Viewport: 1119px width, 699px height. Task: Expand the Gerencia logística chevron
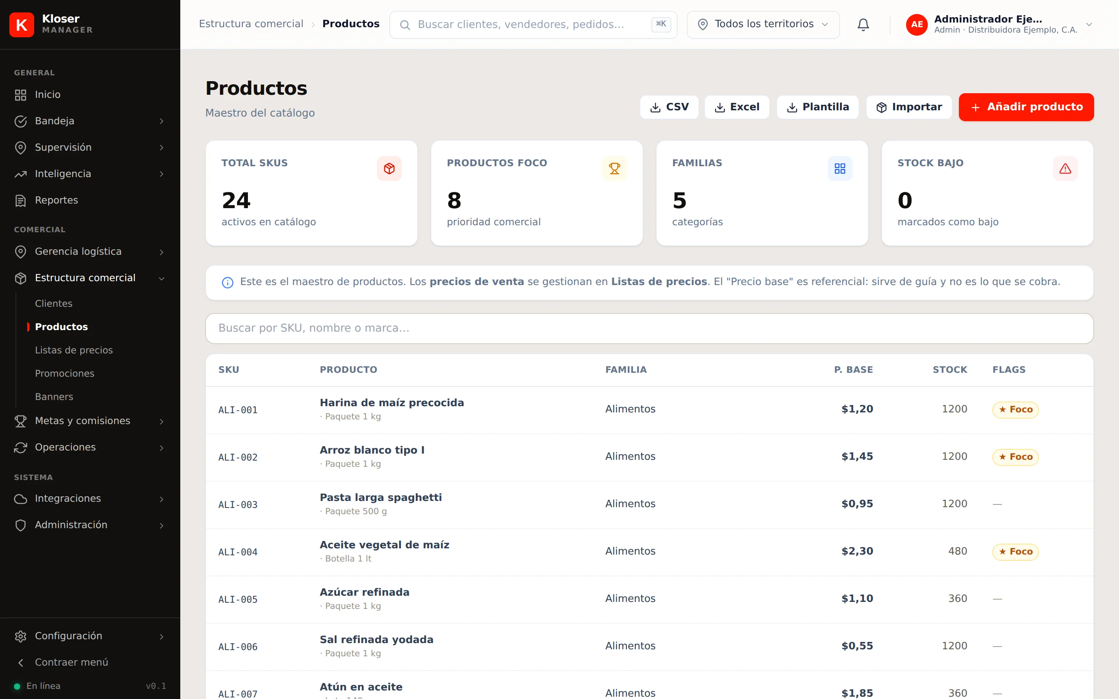point(161,252)
